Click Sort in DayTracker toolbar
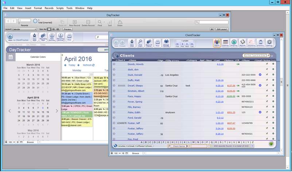The height and width of the screenshot is (172, 292). (110, 23)
